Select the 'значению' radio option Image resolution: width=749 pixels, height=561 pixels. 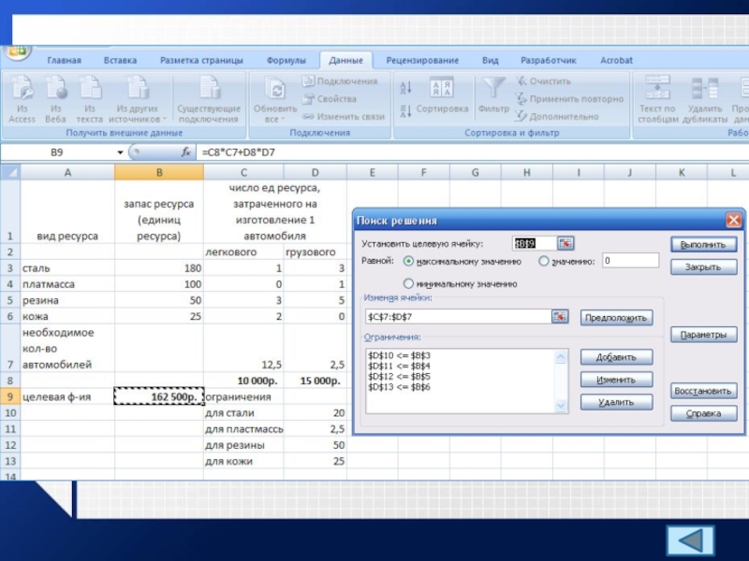pos(544,262)
